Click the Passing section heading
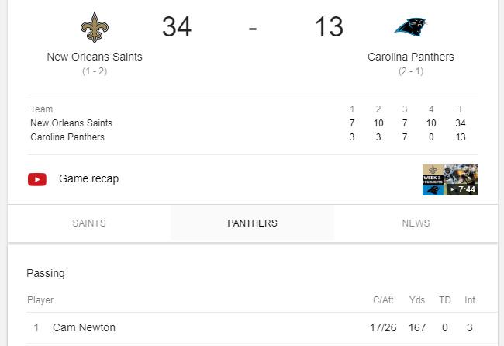This screenshot has width=504, height=346. click(x=46, y=273)
